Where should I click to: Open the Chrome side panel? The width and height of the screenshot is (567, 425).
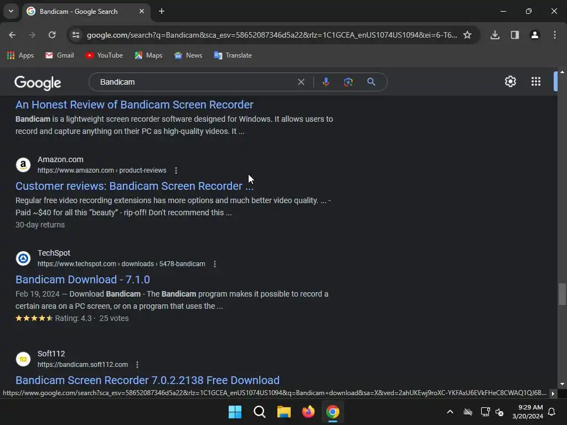point(515,35)
